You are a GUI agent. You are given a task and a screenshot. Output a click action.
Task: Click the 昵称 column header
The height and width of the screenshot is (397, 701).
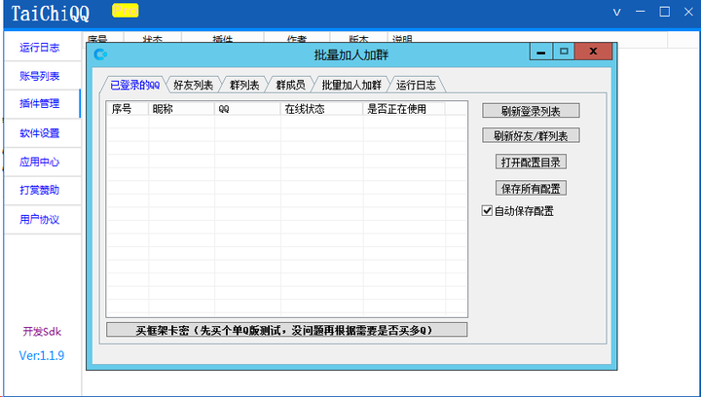181,109
